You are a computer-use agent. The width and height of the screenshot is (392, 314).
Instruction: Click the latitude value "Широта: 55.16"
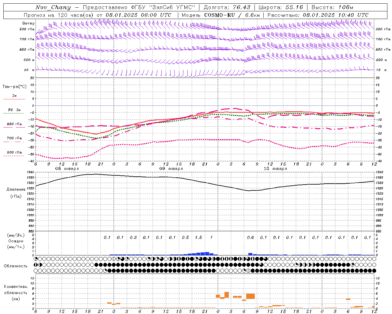281,7
